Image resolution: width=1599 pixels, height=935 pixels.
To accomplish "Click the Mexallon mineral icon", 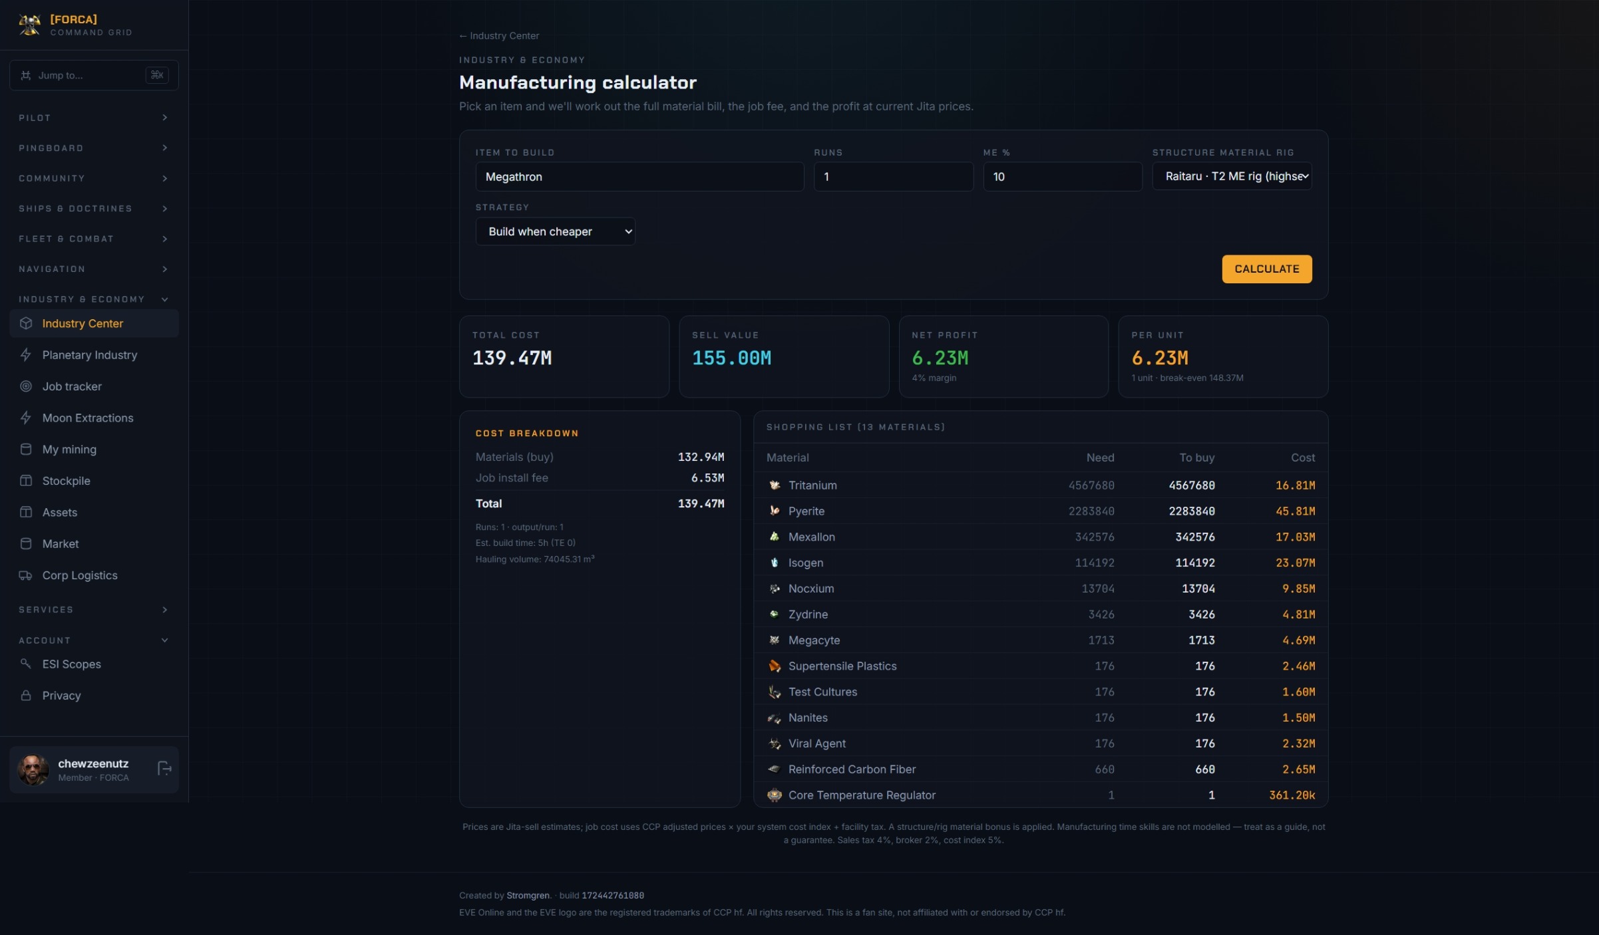I will (x=775, y=537).
